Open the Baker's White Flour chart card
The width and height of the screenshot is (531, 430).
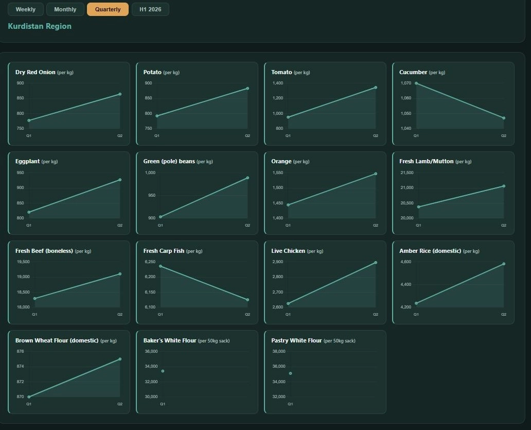pos(197,372)
